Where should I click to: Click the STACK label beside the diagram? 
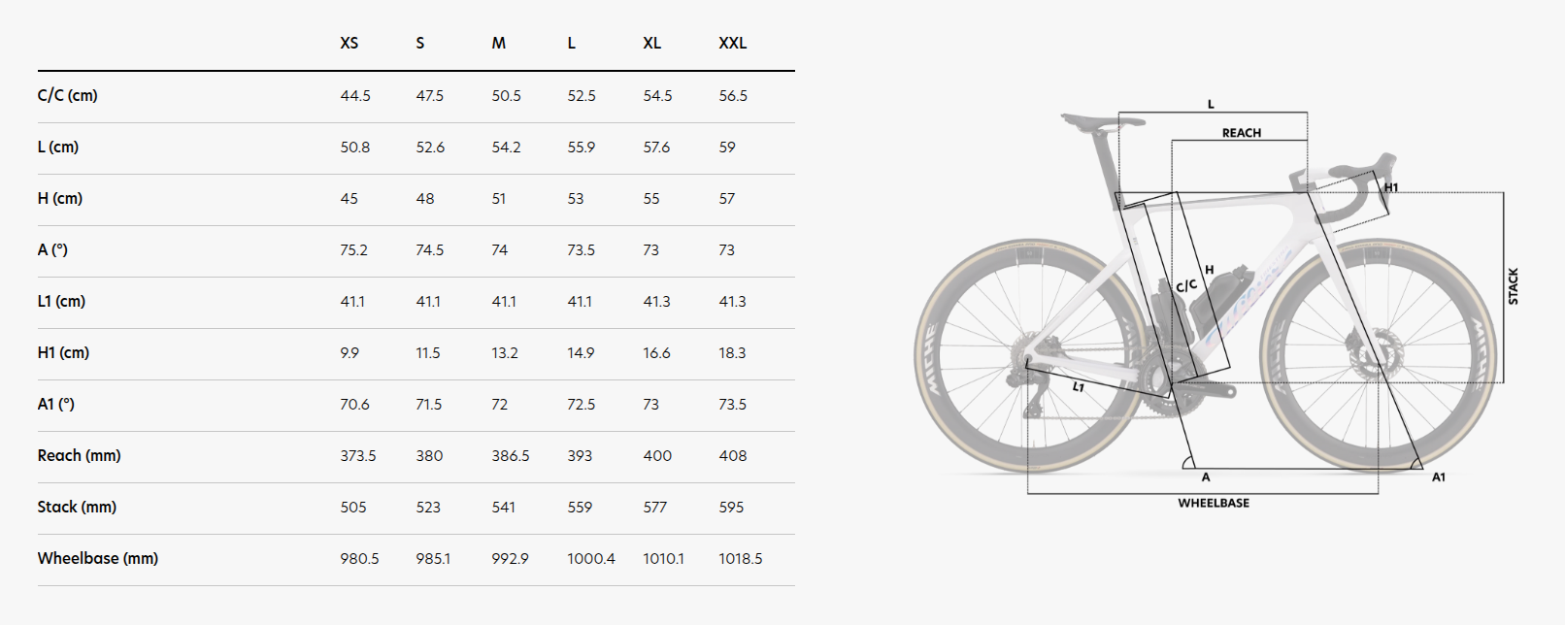click(1513, 287)
